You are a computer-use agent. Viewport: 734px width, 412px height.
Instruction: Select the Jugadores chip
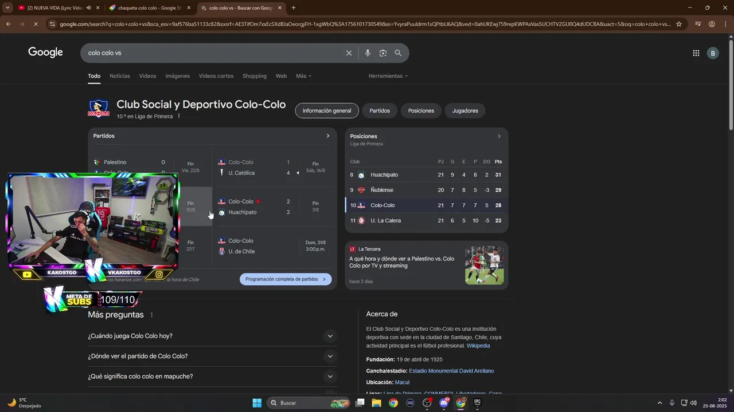tap(465, 110)
